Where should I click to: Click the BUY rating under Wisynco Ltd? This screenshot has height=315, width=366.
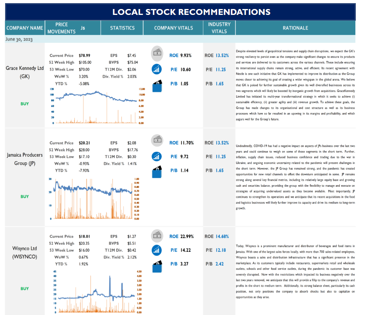pos(25,289)
